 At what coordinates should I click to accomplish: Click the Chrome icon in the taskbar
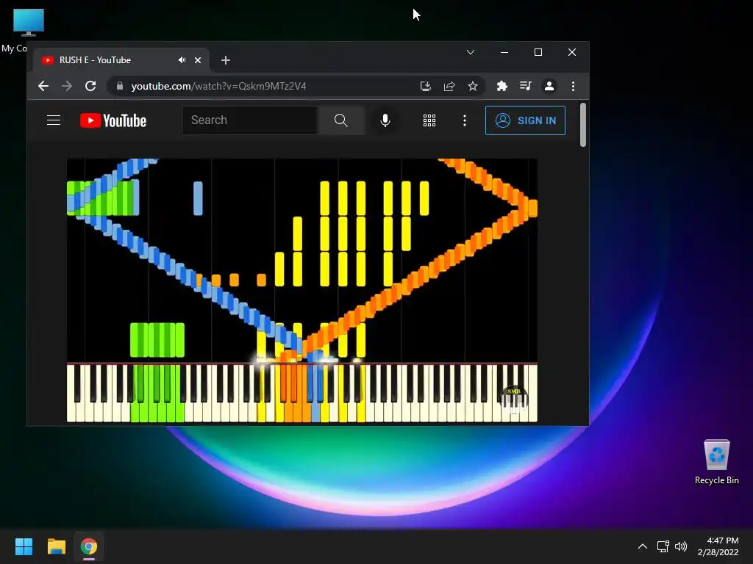coord(89,546)
